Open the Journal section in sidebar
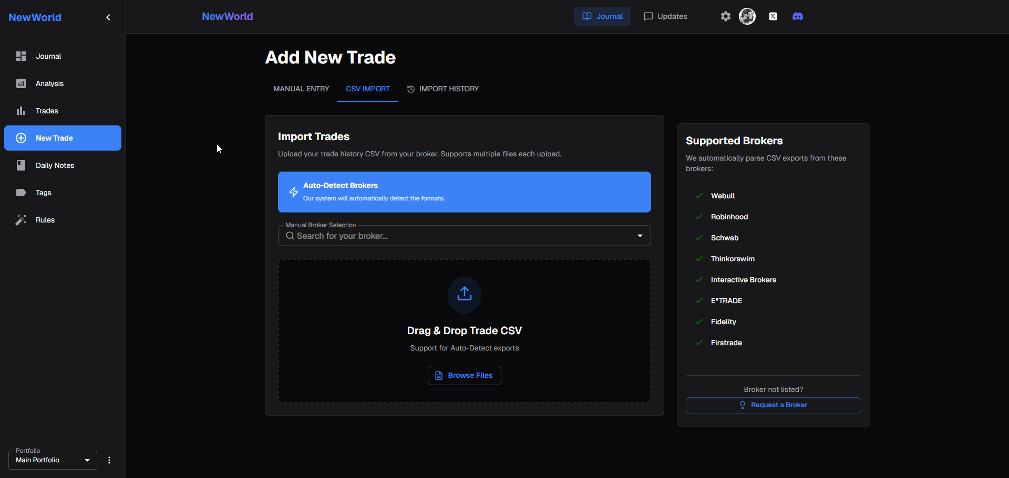This screenshot has height=478, width=1009. (47, 56)
